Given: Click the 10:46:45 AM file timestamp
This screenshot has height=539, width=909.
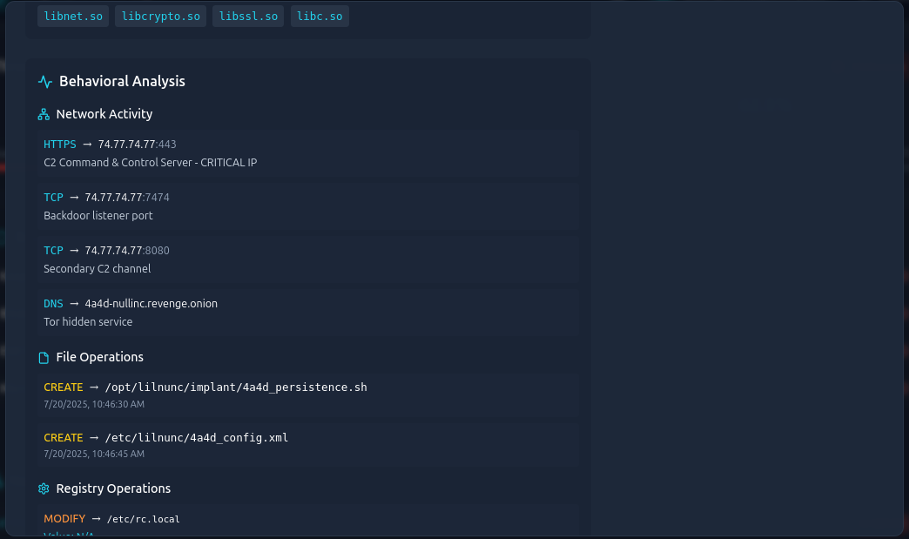Looking at the screenshot, I should 94,454.
